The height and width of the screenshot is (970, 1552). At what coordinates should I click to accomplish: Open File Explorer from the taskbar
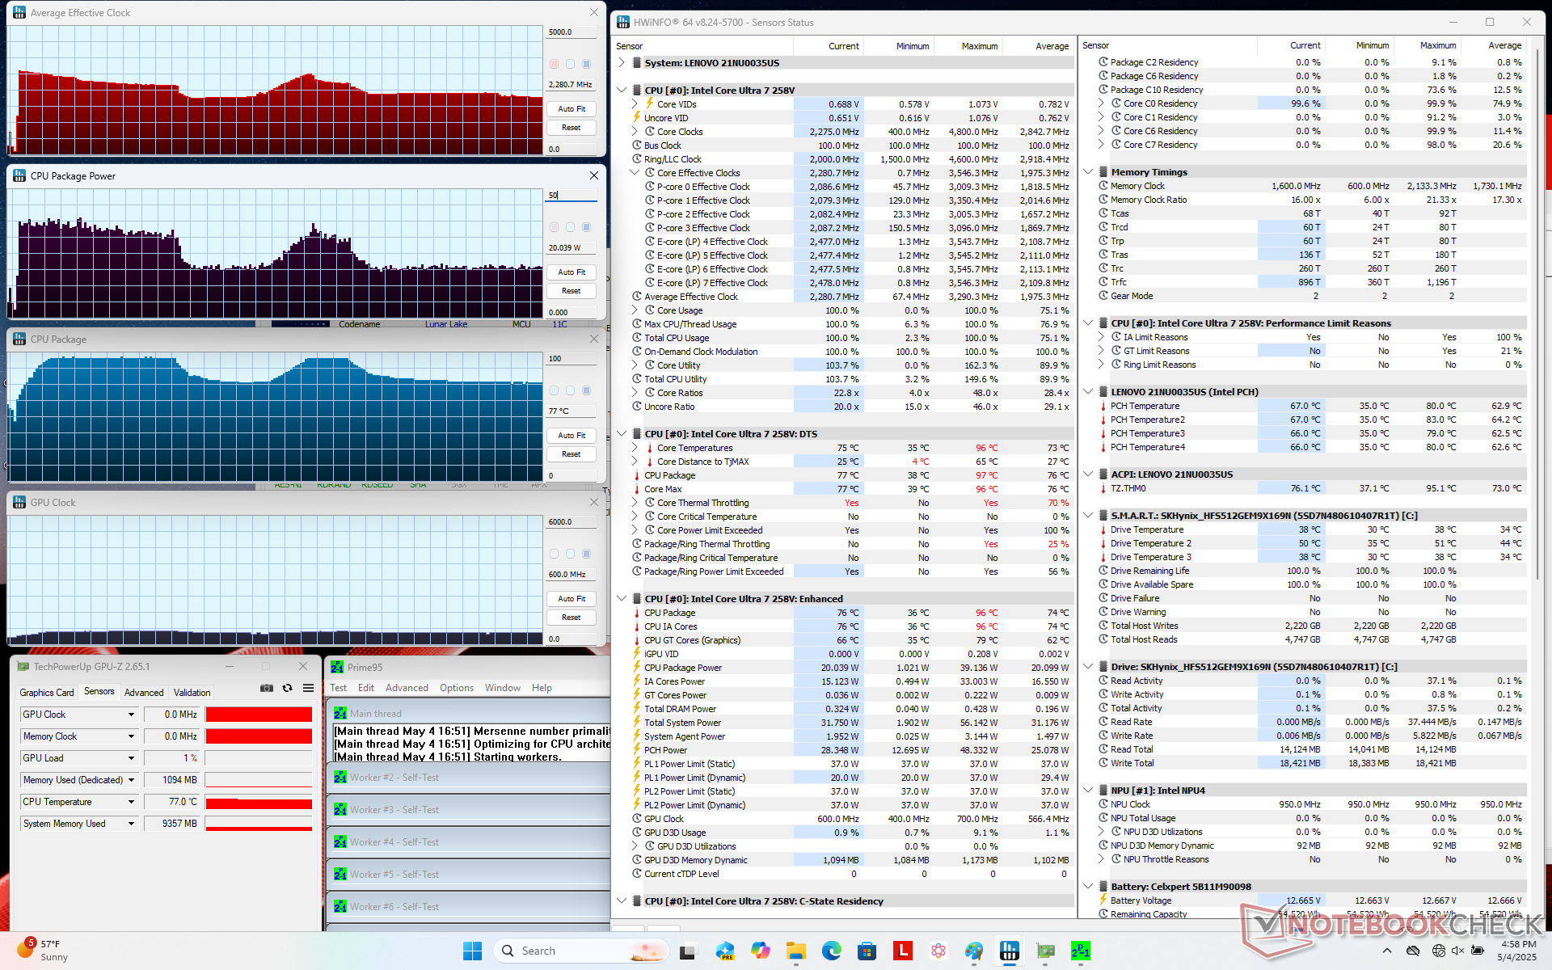pyautogui.click(x=795, y=951)
